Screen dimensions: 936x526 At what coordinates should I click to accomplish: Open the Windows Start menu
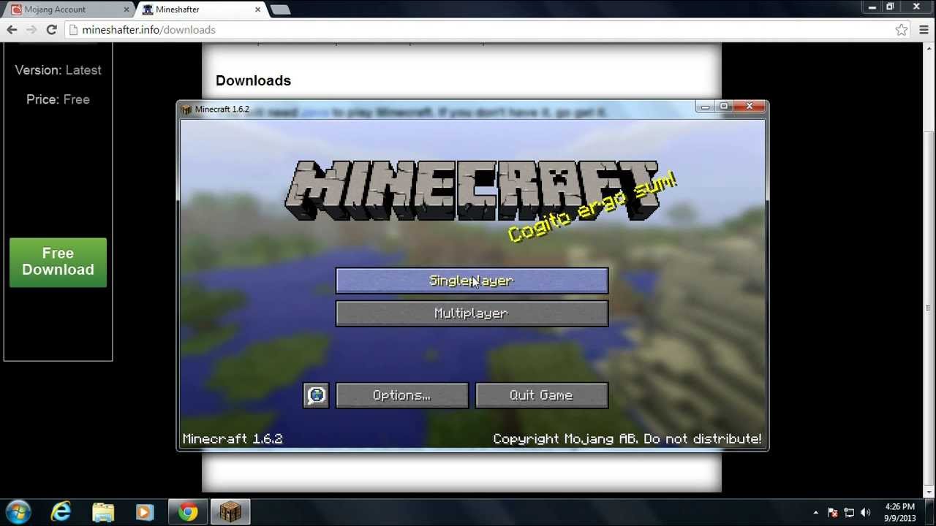coord(18,511)
